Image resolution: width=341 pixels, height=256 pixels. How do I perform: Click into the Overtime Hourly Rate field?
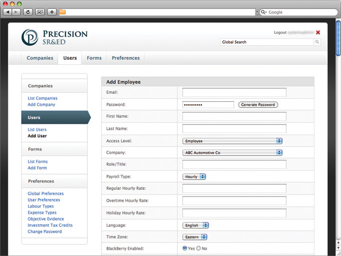(234, 200)
